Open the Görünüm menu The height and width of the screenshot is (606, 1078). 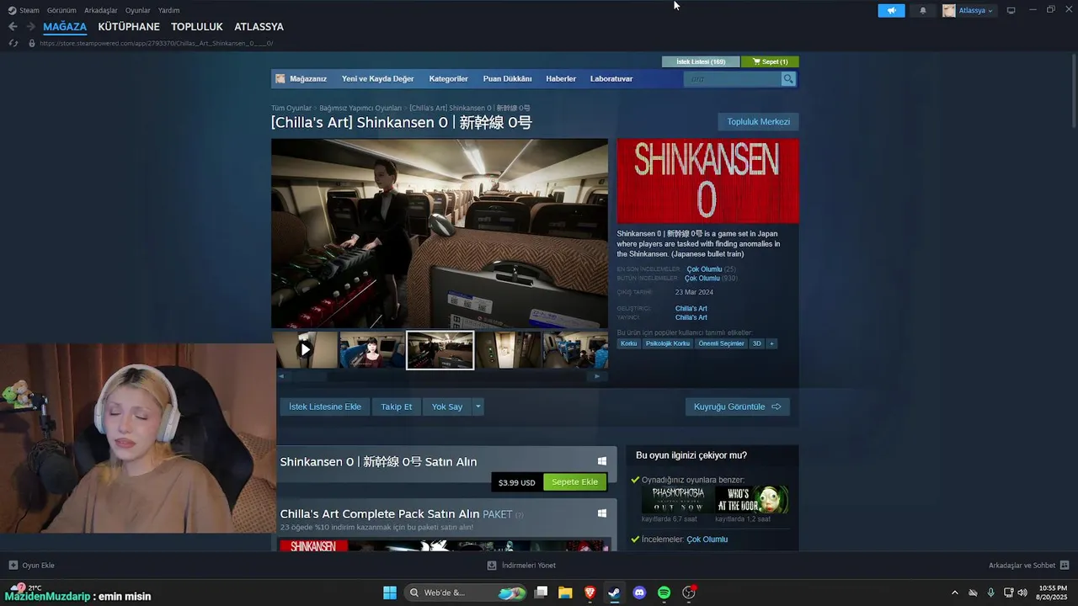point(61,10)
